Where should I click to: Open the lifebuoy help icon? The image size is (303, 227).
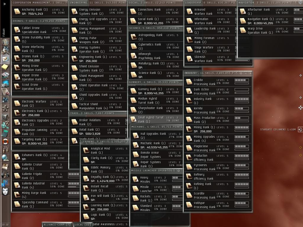(x=5, y=141)
